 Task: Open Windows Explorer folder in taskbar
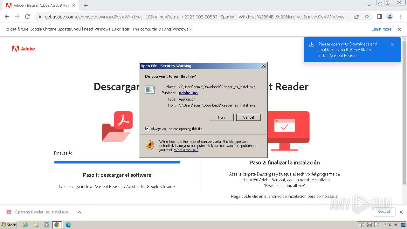pos(36,225)
